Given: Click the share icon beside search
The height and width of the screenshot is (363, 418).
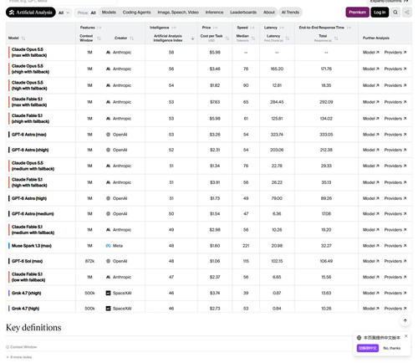Looking at the screenshot, I should (407, 13).
